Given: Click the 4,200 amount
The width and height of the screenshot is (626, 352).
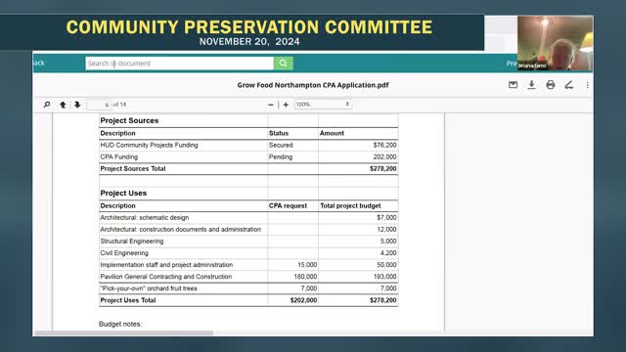Looking at the screenshot, I should (388, 253).
